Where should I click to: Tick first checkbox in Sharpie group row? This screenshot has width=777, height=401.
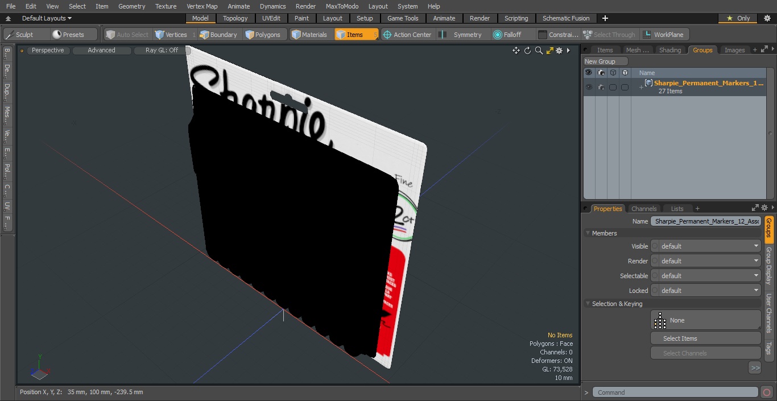click(x=613, y=87)
